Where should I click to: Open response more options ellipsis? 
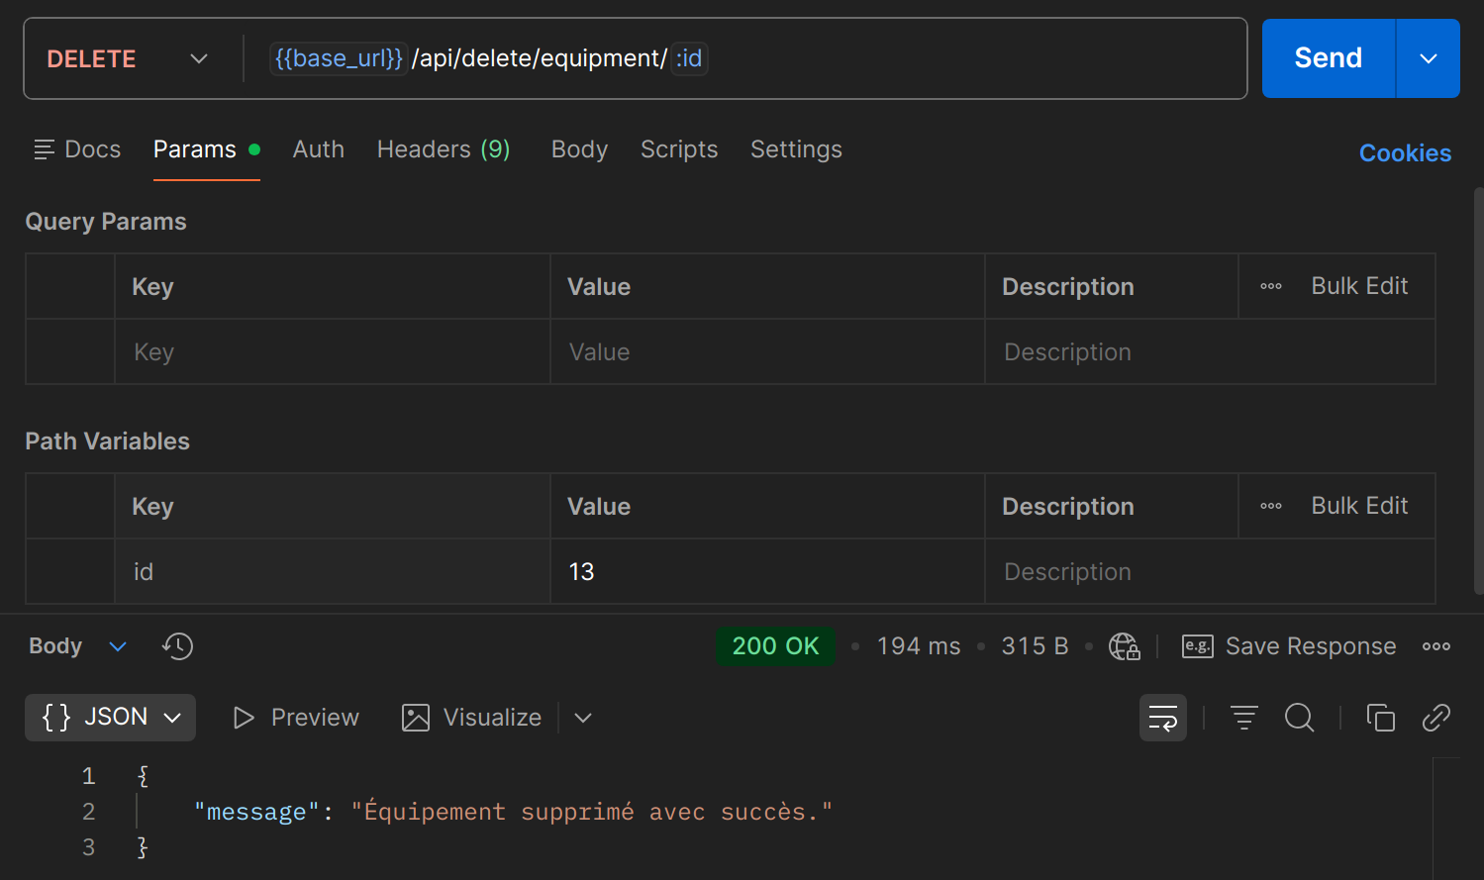1436,646
